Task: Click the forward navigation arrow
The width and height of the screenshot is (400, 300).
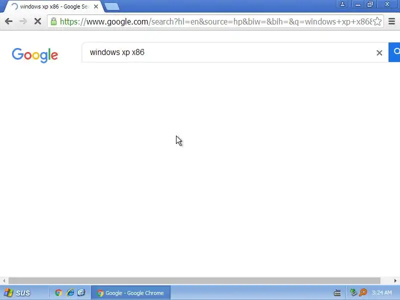Action: pyautogui.click(x=23, y=21)
